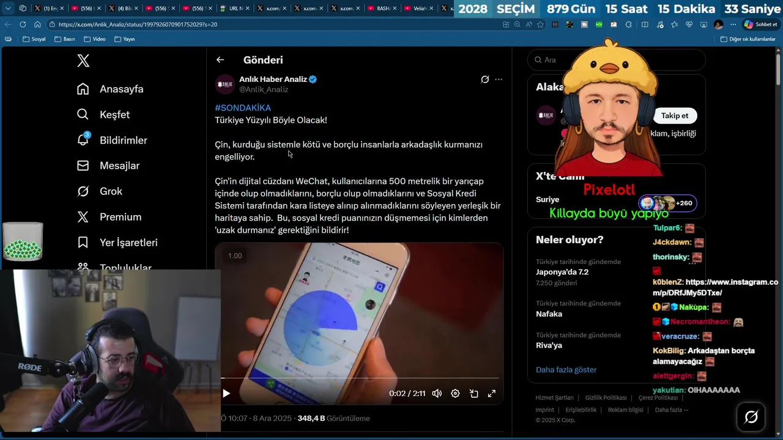
Task: Open the Çerez Politikası footer link
Action: point(658,398)
